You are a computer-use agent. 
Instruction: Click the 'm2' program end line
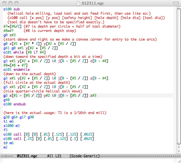click(5, 147)
